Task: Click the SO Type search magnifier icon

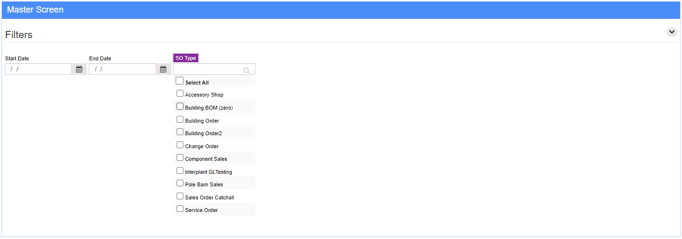Action: coord(247,70)
